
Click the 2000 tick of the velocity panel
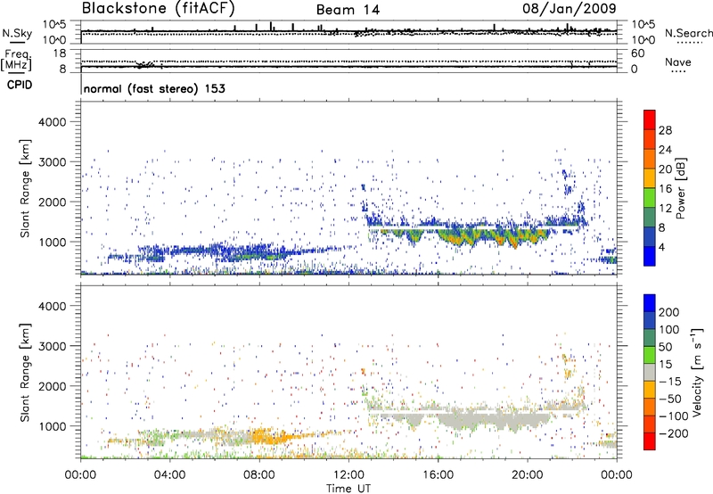52,386
